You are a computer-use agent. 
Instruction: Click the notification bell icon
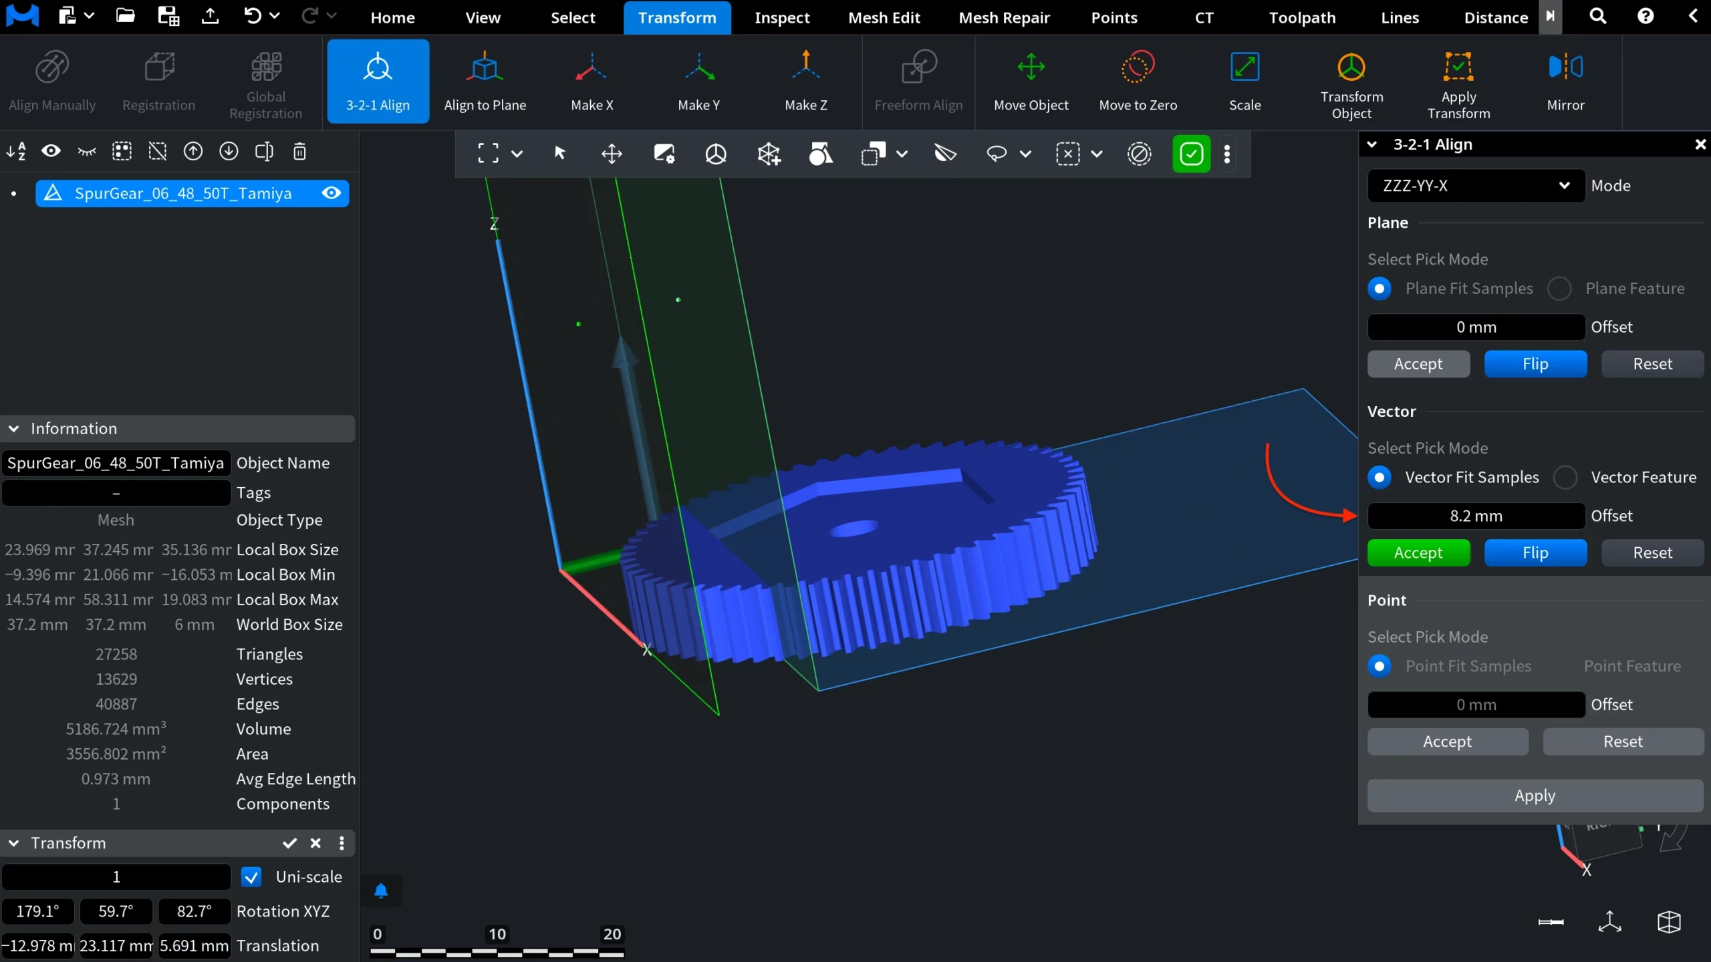381,891
